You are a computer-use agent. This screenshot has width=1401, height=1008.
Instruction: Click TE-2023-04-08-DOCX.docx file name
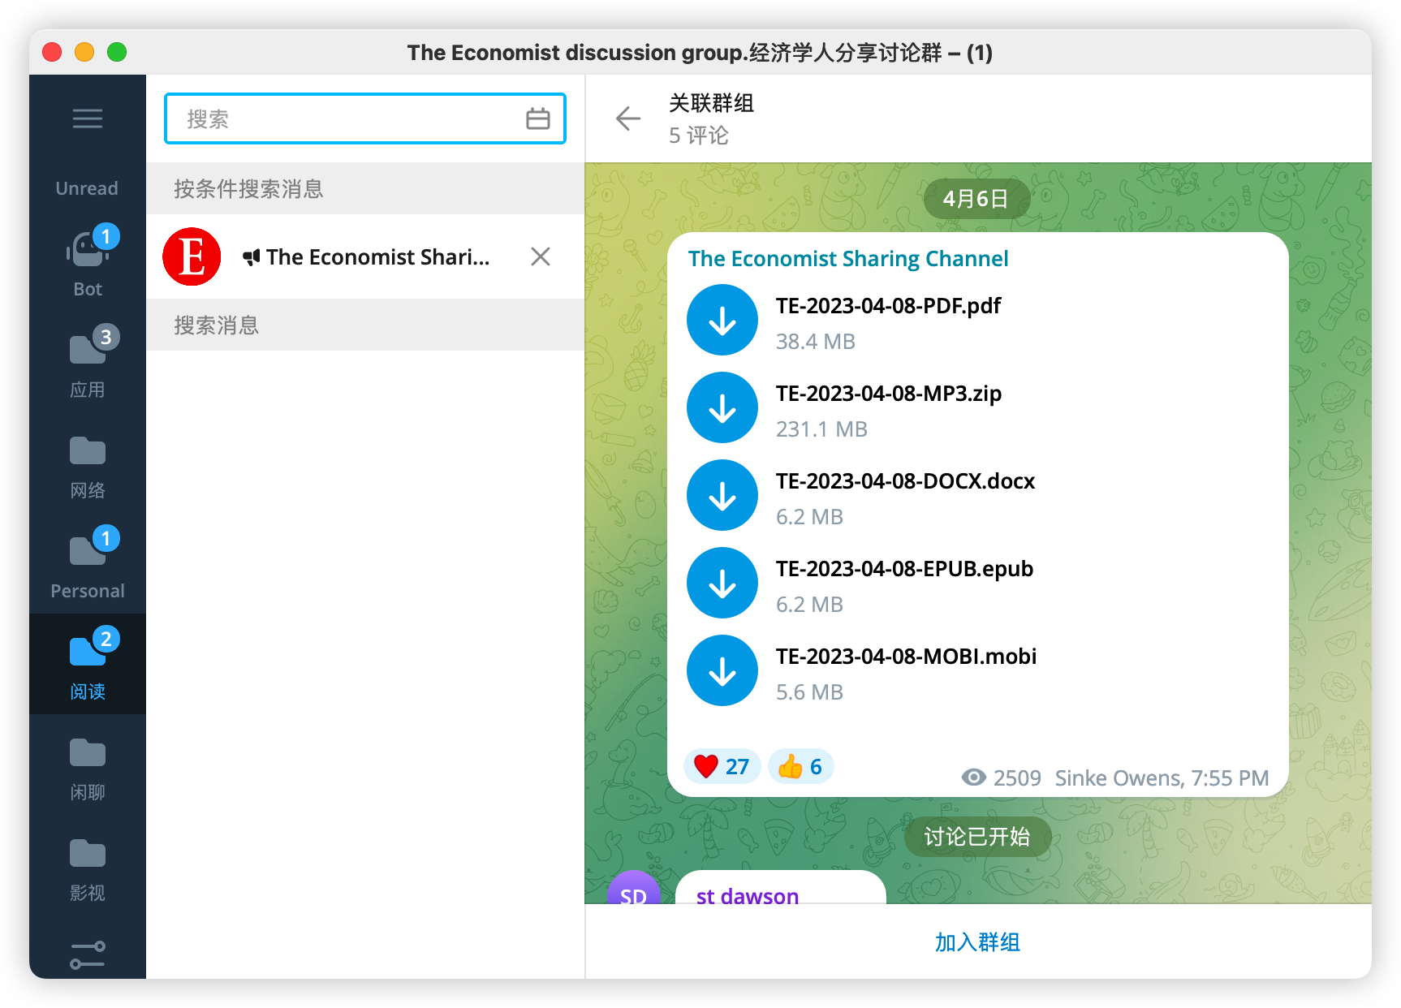[905, 480]
